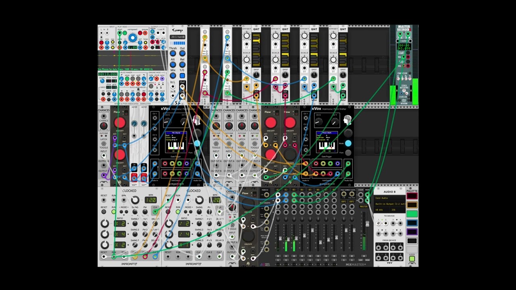
Task: Click the red rec button on Simpliciter
Action: click(101, 42)
